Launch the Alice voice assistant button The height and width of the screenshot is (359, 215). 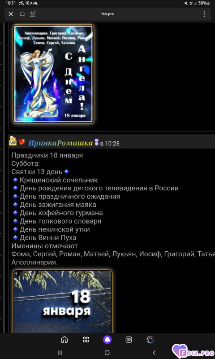[x=107, y=340]
